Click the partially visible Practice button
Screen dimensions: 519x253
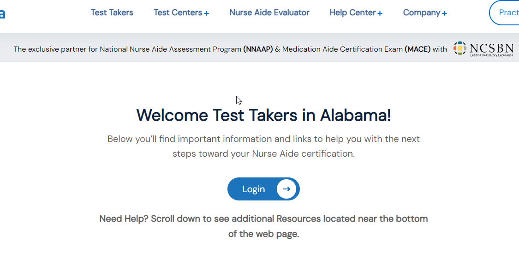click(x=504, y=12)
